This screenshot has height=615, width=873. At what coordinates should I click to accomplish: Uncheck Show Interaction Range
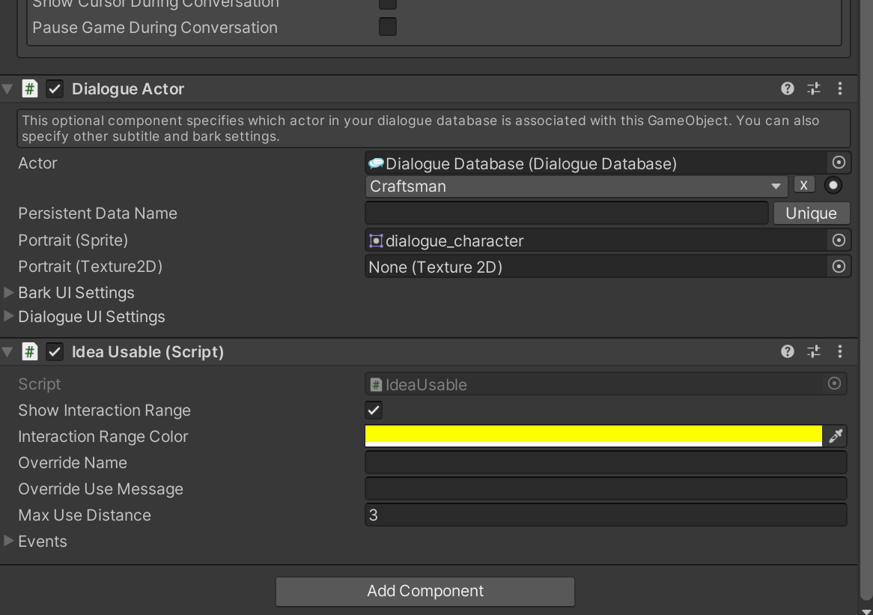pos(374,410)
